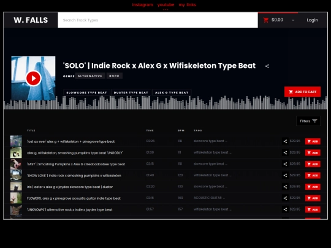Open 'iris' aeter x alex g title
The image size is (331, 248).
pos(70,187)
